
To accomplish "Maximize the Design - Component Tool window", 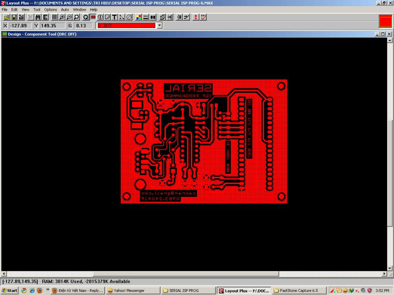I will 383,34.
